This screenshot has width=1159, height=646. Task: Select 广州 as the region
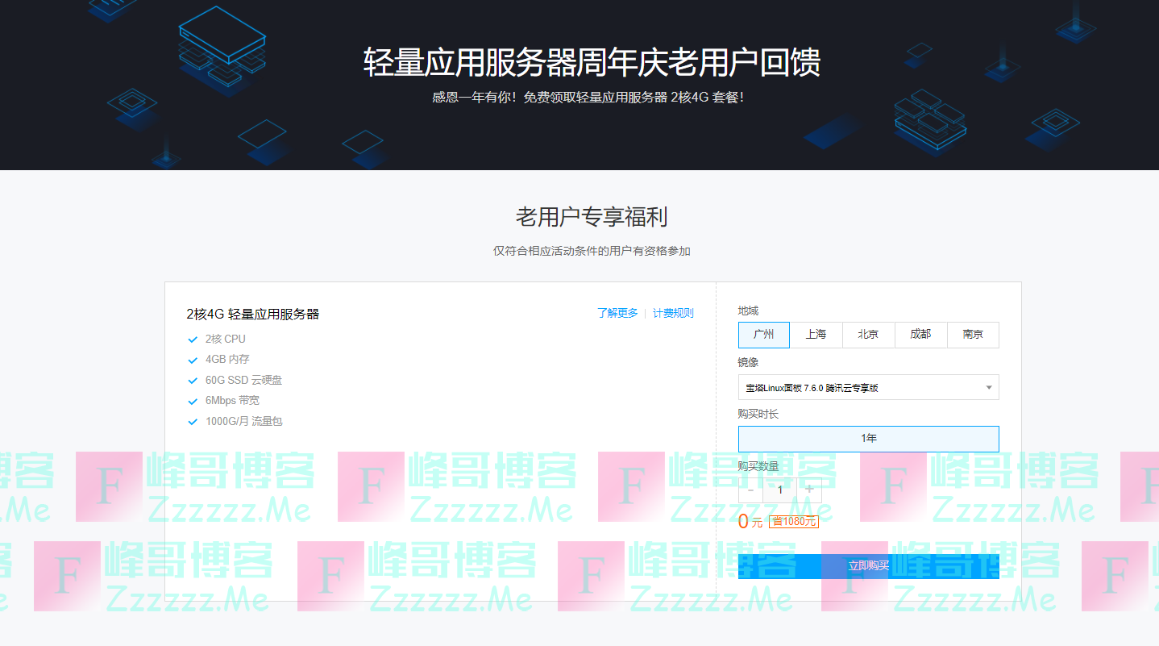(764, 335)
